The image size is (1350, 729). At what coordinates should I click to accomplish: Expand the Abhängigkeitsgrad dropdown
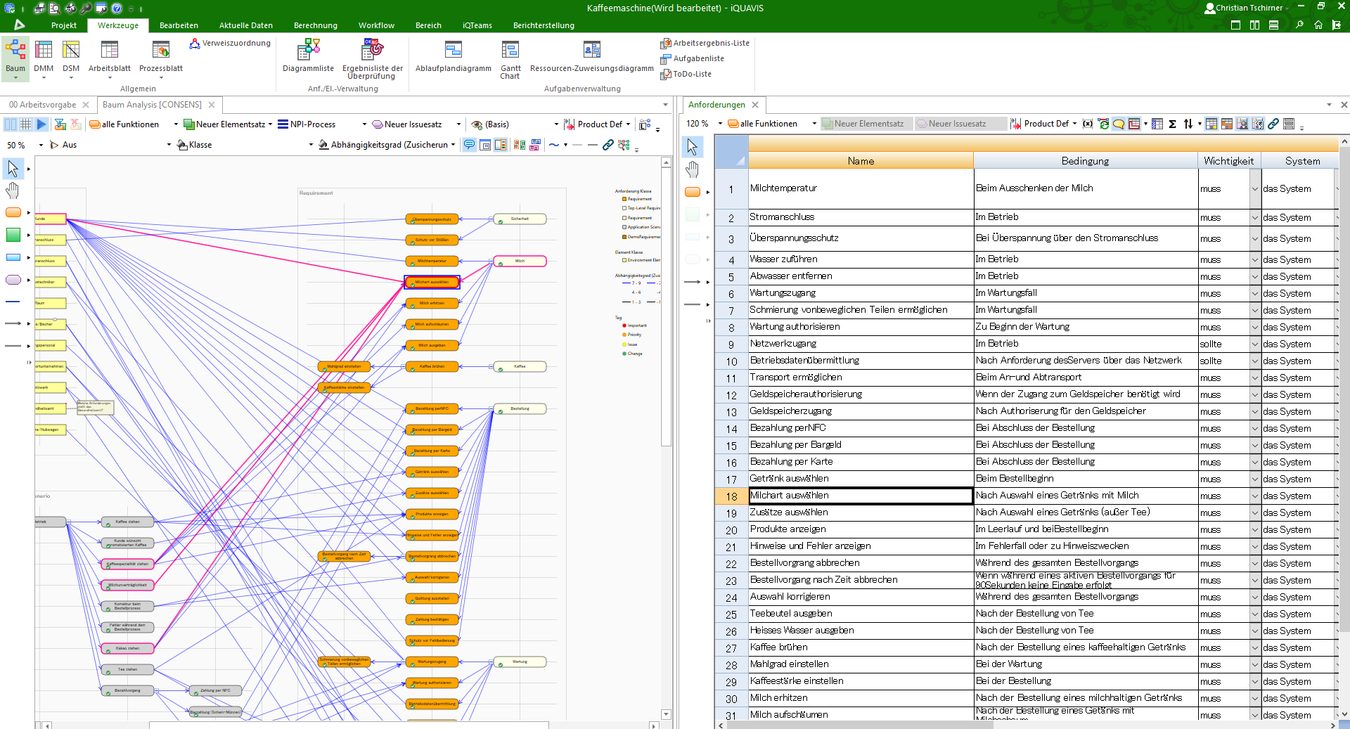coord(453,145)
